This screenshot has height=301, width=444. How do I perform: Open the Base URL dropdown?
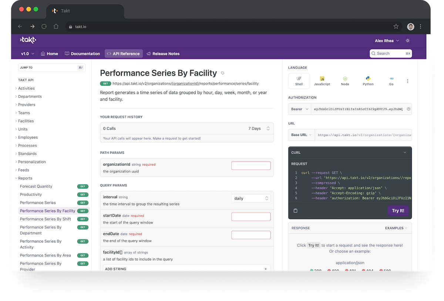[302, 135]
